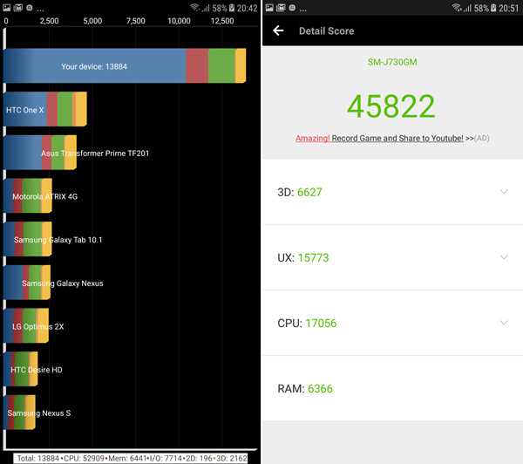Tap the Wi-Fi icon in left status bar
This screenshot has height=464, width=523.
pyautogui.click(x=194, y=8)
